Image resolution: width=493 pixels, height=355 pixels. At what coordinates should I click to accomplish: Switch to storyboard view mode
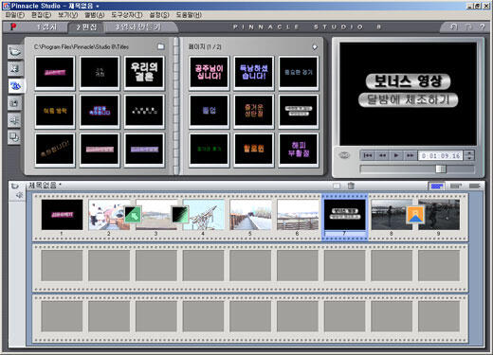click(x=437, y=186)
